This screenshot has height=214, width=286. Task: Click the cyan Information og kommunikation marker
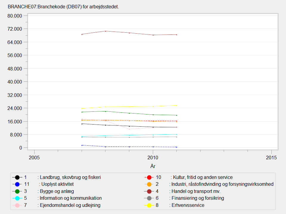click(x=17, y=198)
